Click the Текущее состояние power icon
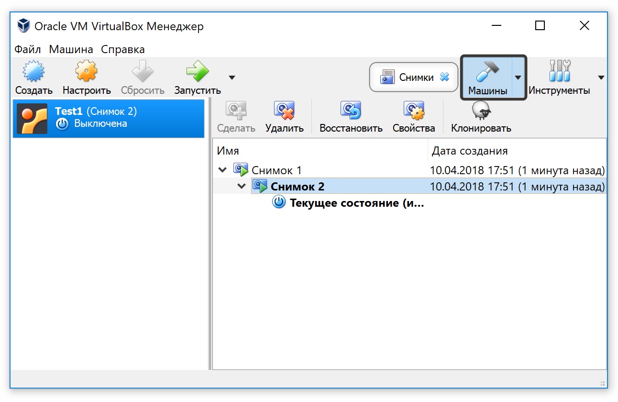 tap(279, 202)
